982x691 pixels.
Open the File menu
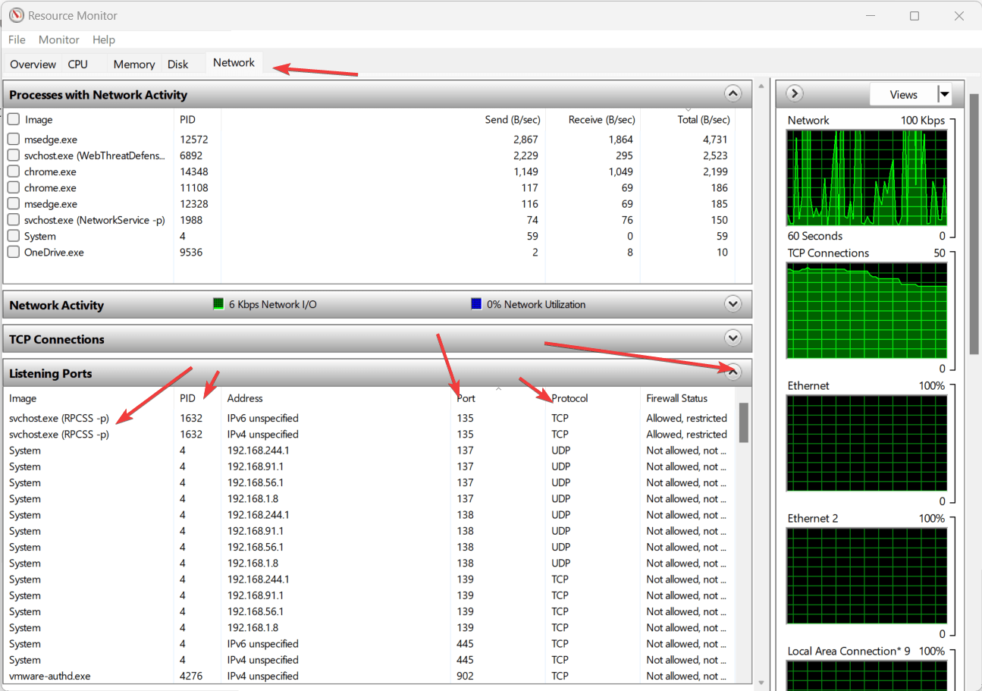coord(17,39)
